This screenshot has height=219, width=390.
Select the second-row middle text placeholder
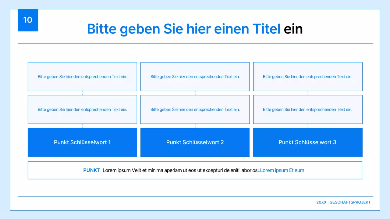[x=195, y=109]
